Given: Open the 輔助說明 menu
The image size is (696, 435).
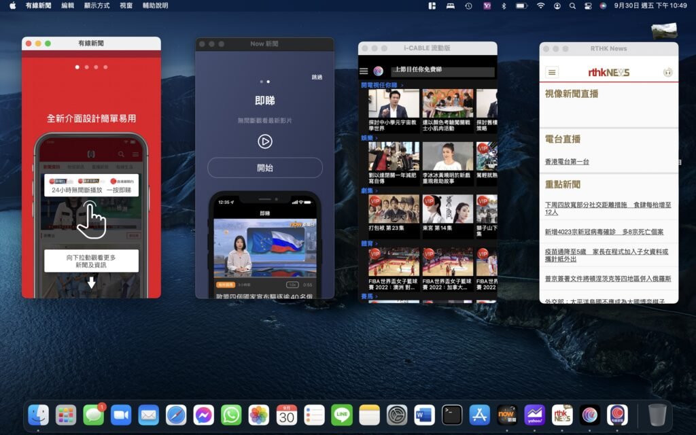Looking at the screenshot, I should [x=156, y=5].
